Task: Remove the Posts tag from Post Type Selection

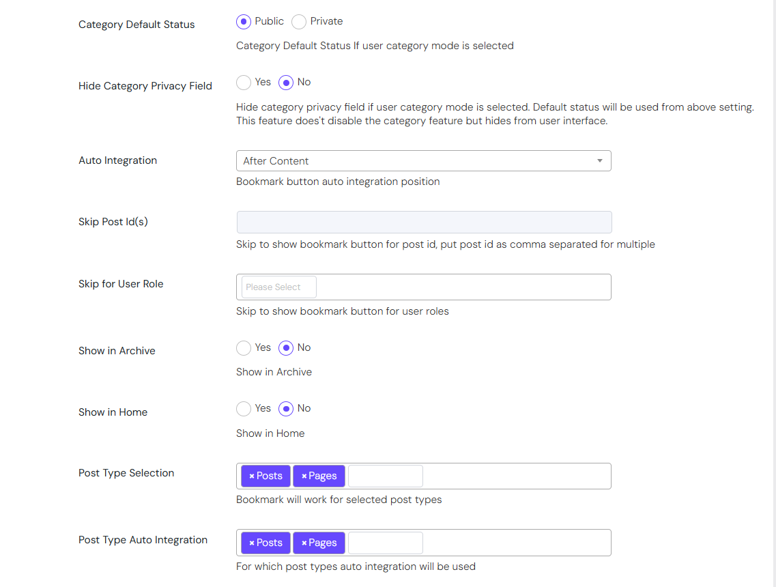Action: [x=251, y=476]
